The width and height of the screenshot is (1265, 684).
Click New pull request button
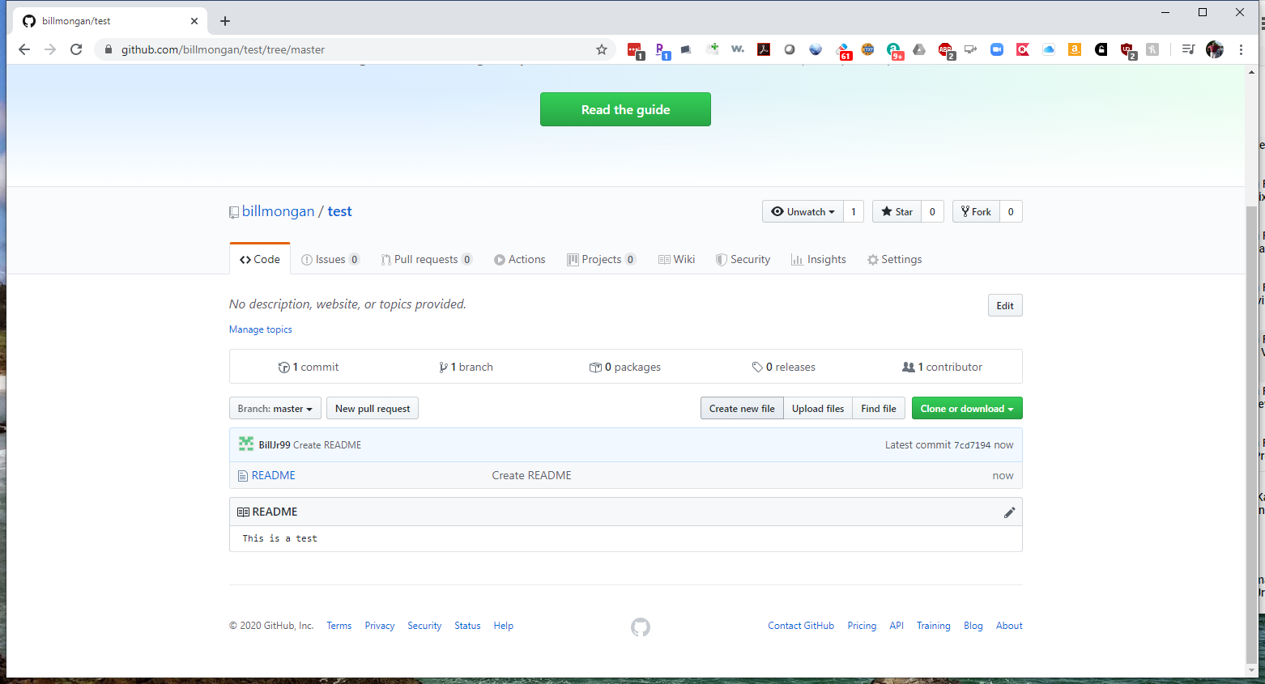coord(373,408)
